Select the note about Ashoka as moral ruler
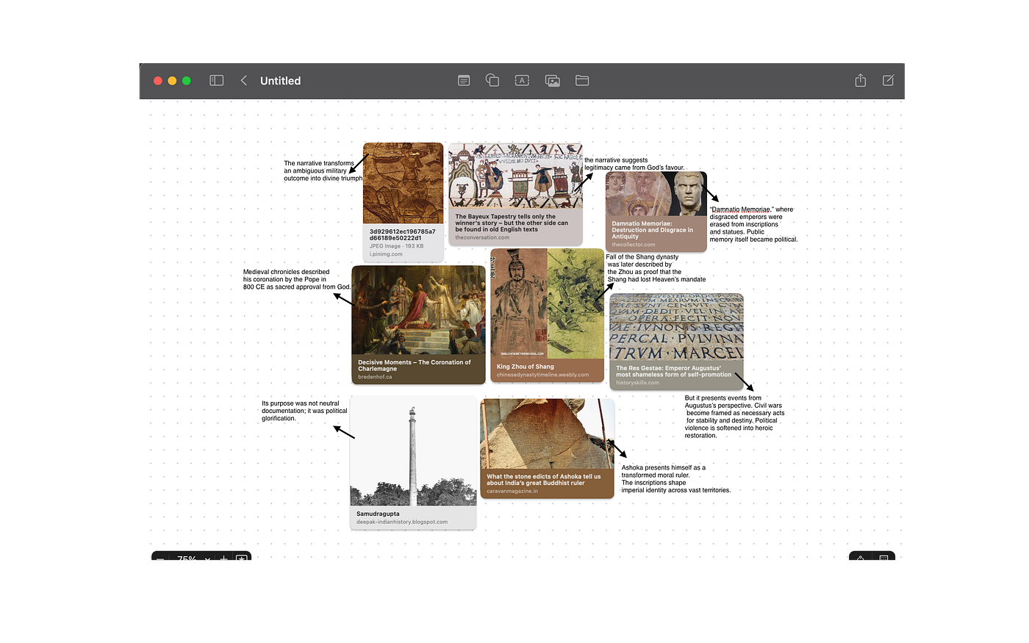The width and height of the screenshot is (1029, 643). [676, 479]
